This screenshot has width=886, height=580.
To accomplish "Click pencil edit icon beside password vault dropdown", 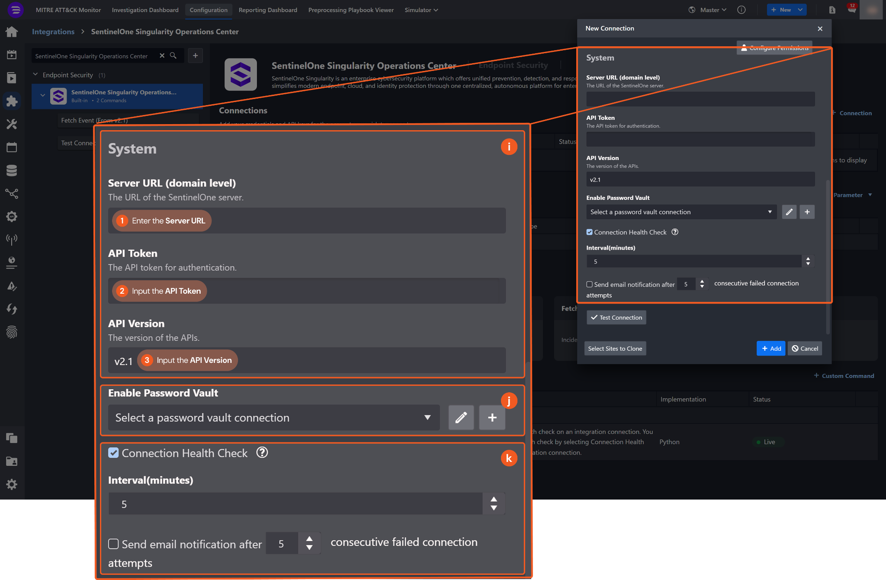I will point(789,212).
